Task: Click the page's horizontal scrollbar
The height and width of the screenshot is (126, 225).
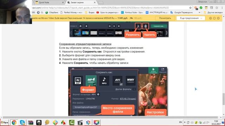Action: 110,117
